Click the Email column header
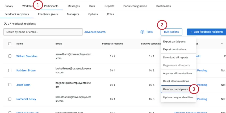 click(x=59, y=44)
